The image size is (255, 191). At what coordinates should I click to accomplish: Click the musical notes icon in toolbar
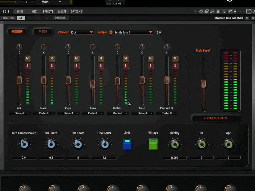(x=213, y=11)
